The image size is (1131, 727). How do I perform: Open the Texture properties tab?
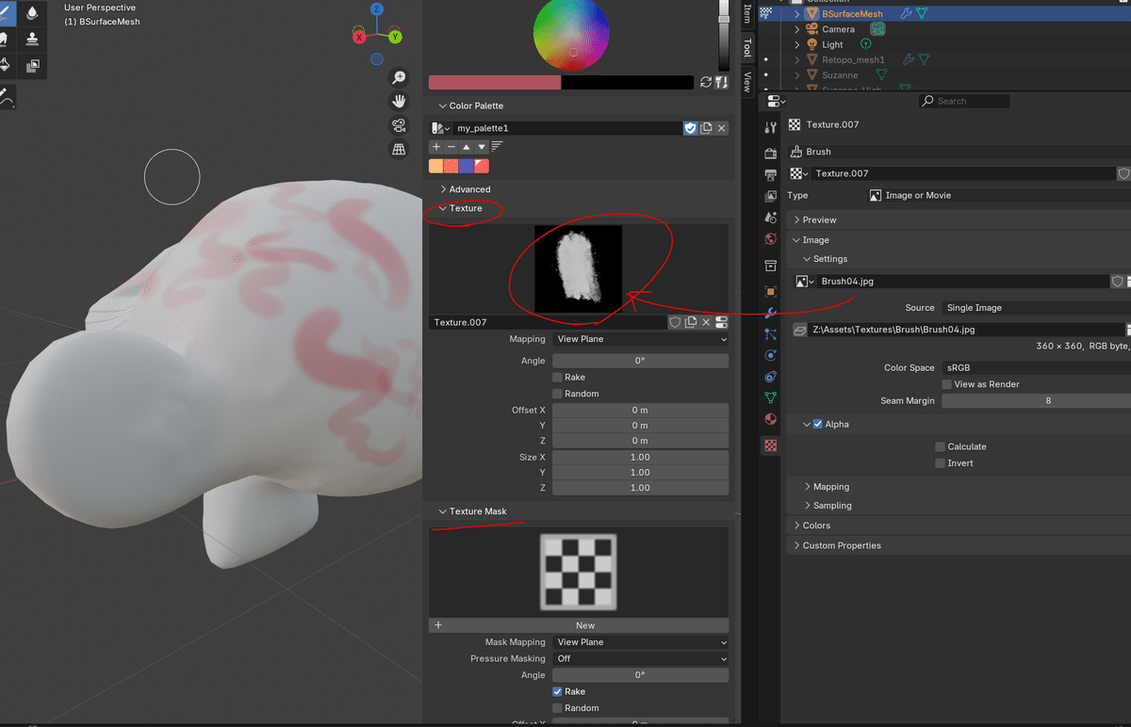point(771,445)
